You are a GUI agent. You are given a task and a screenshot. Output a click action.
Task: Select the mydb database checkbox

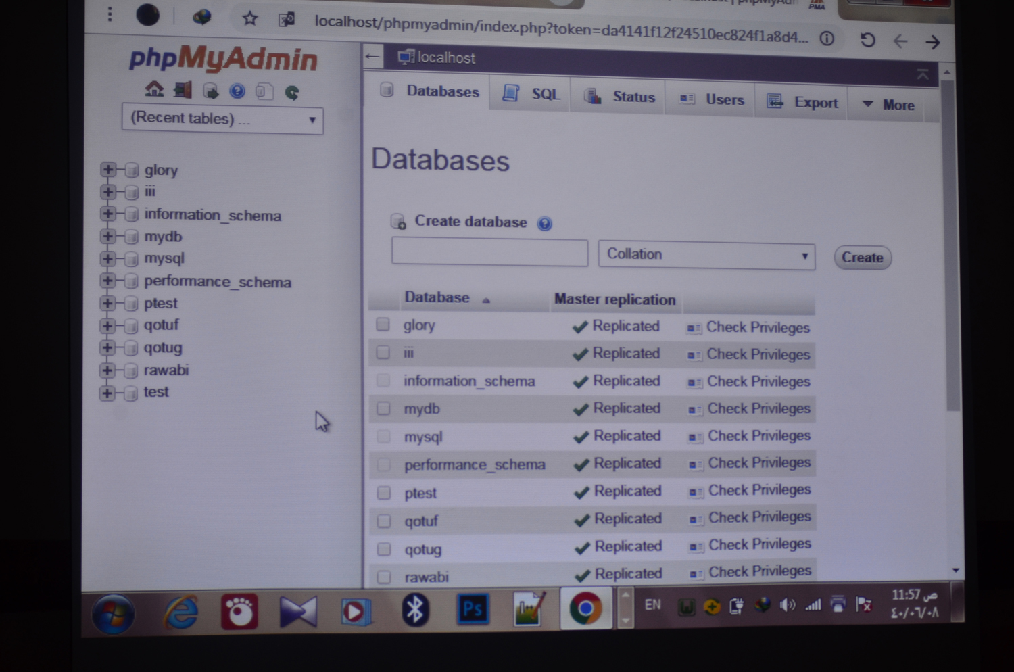click(x=383, y=408)
